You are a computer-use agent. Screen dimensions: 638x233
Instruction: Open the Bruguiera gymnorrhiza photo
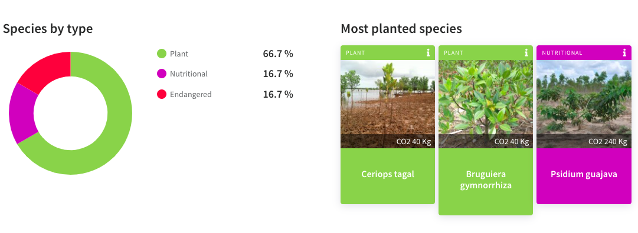coord(485,104)
